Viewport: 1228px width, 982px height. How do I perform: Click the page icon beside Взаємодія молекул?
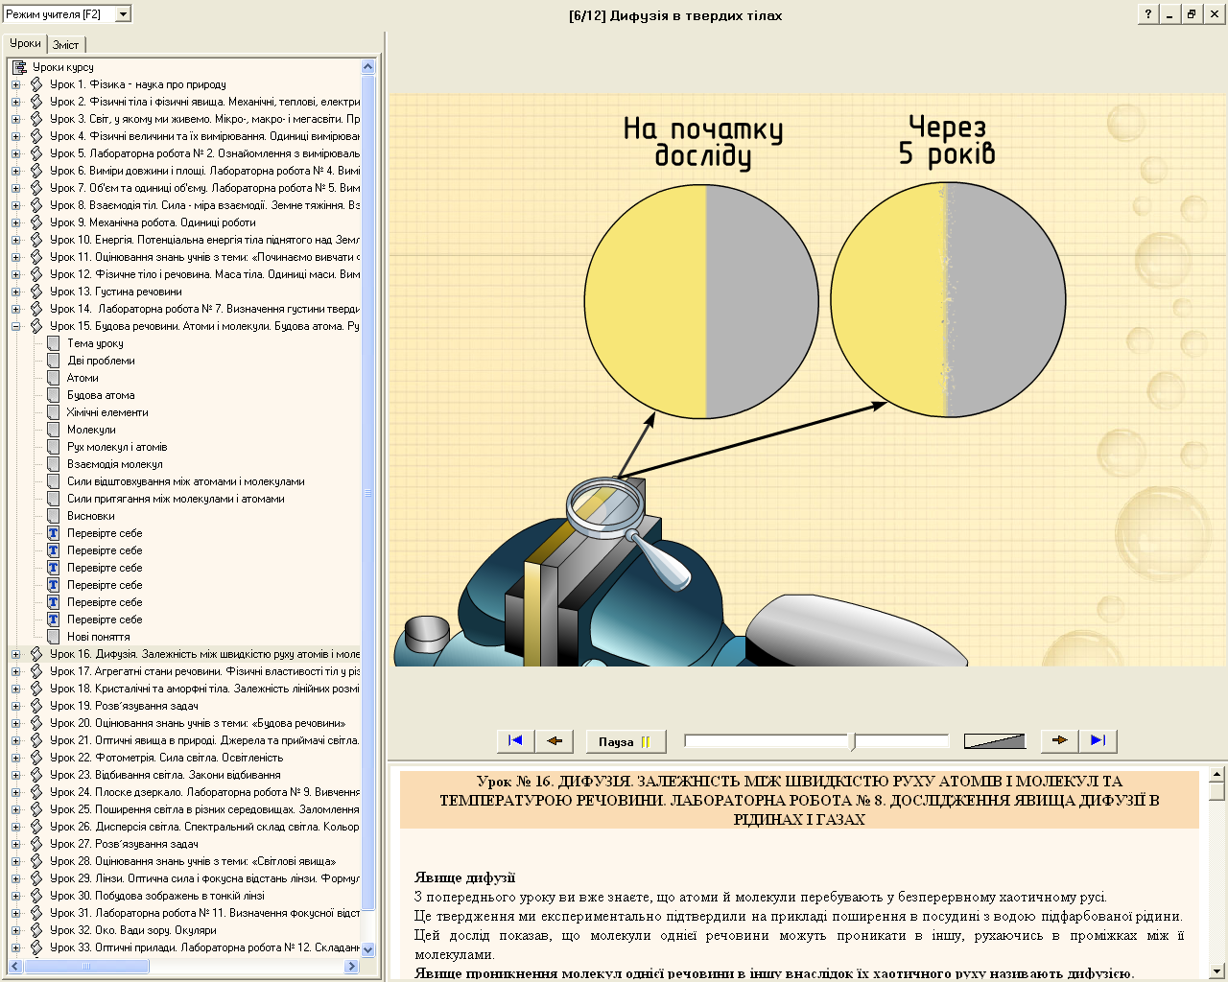click(54, 464)
